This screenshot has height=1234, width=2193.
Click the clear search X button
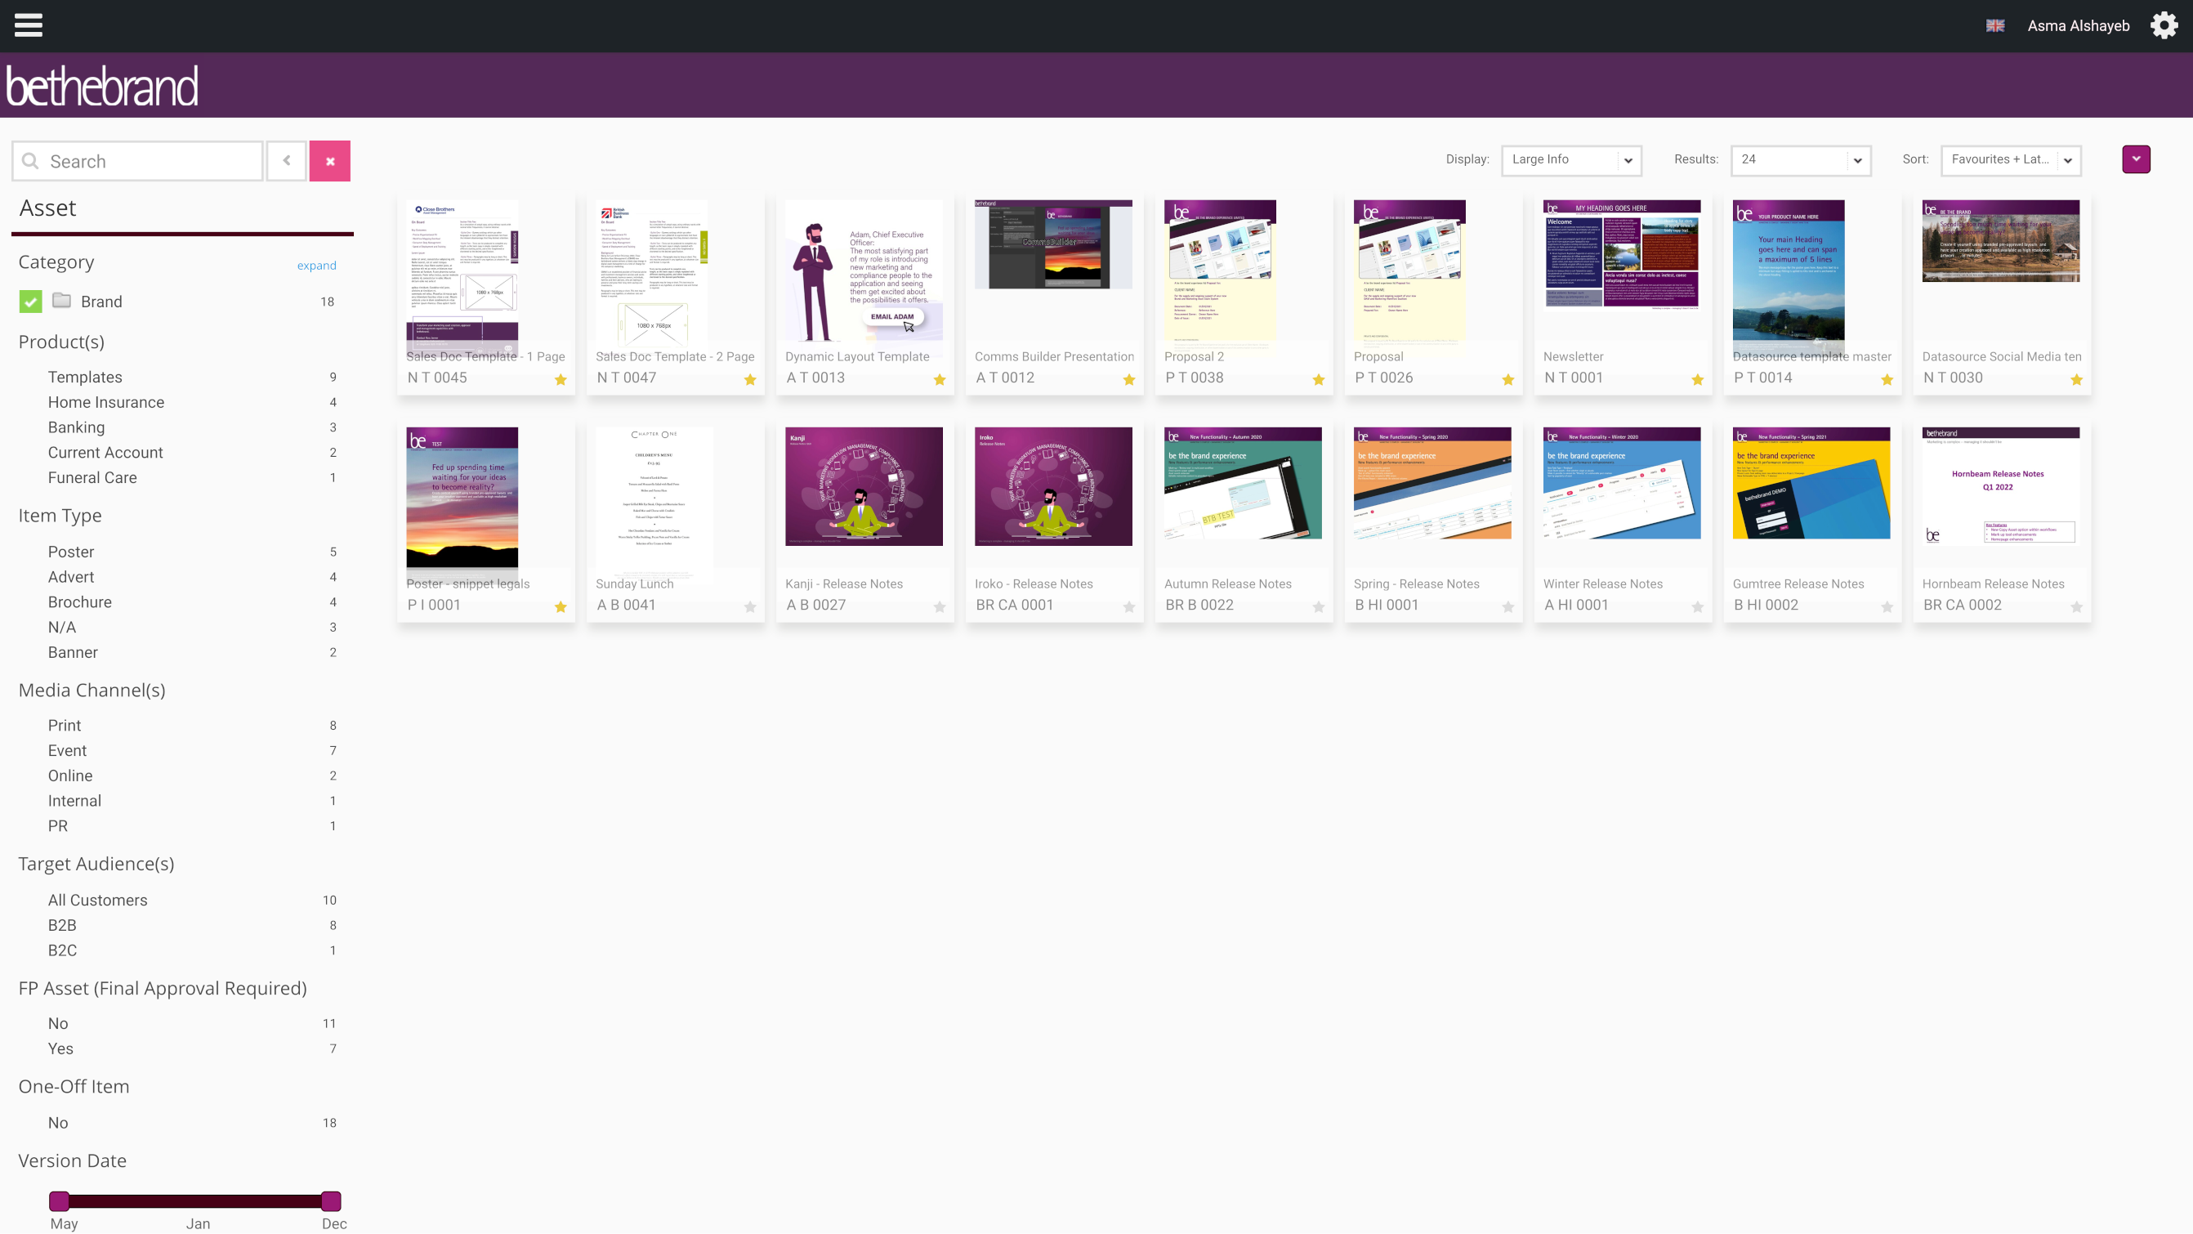(330, 161)
